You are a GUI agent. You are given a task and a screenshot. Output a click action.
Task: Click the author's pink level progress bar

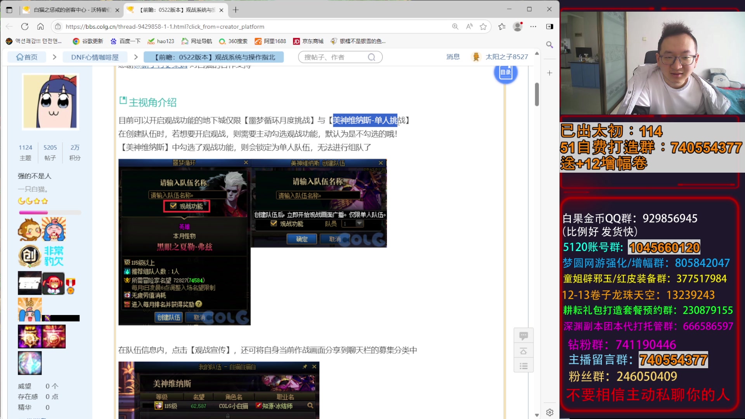pos(50,213)
